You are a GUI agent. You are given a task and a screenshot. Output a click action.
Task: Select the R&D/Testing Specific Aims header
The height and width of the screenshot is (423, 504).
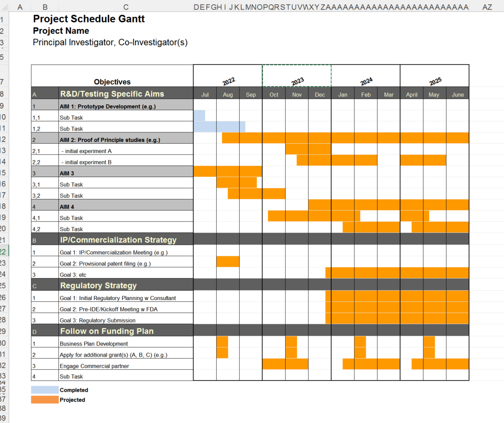[x=112, y=93]
